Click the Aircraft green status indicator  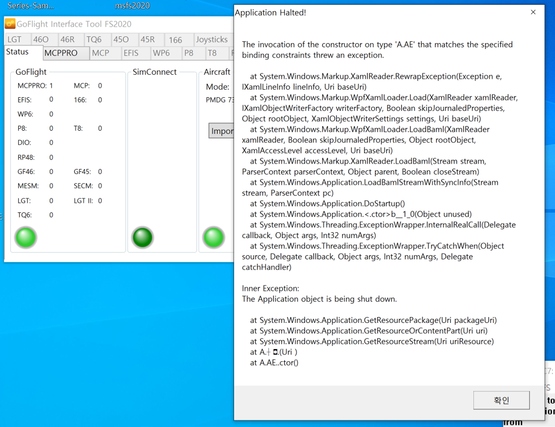tap(214, 238)
